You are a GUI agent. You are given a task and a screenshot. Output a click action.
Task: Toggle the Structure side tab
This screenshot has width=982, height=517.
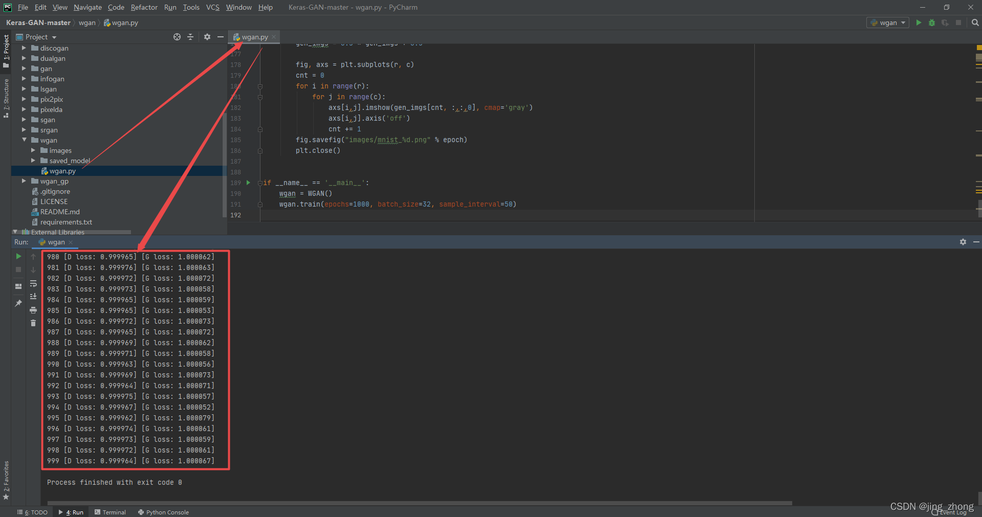[x=6, y=98]
